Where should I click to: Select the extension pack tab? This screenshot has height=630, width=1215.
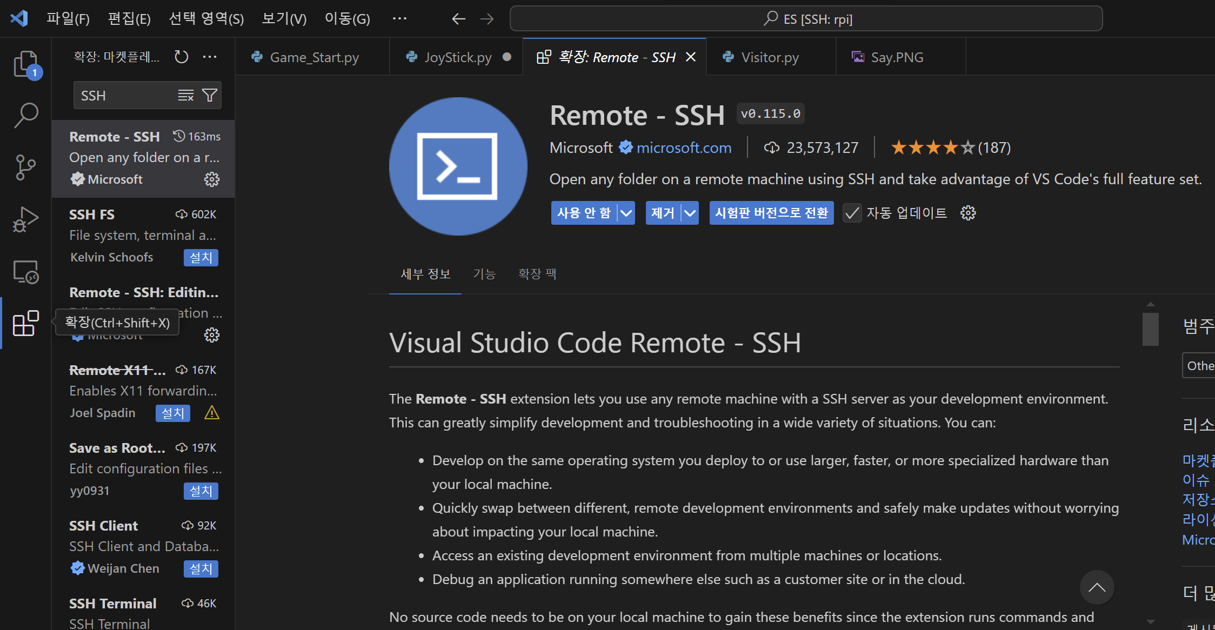click(x=537, y=274)
